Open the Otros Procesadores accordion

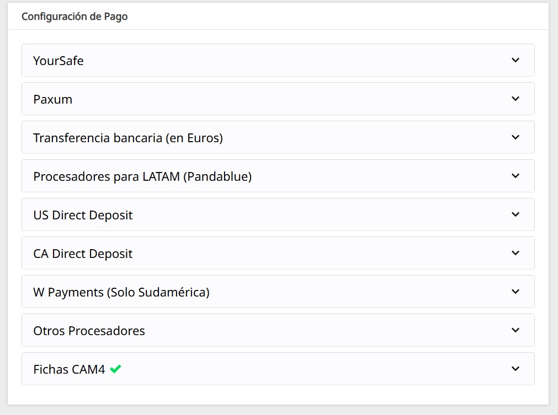[x=278, y=330]
